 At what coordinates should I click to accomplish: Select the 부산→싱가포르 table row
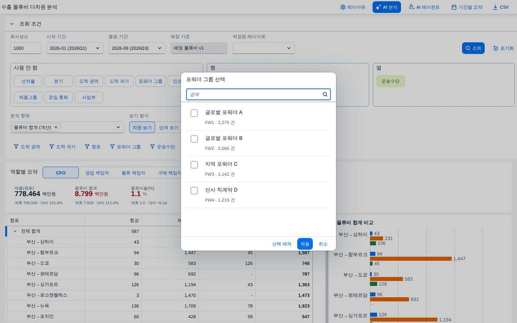point(159,284)
